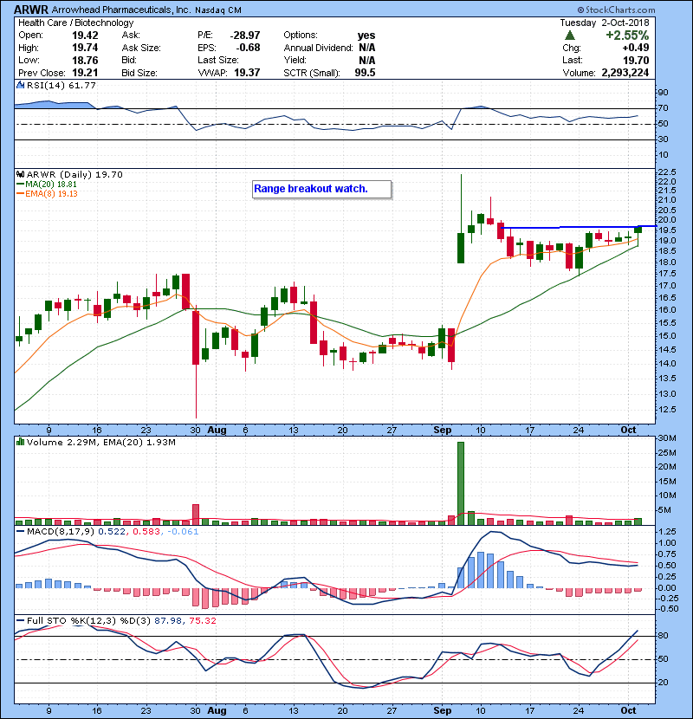
Task: Click the Nasdaq CM exchange label
Action: (218, 10)
